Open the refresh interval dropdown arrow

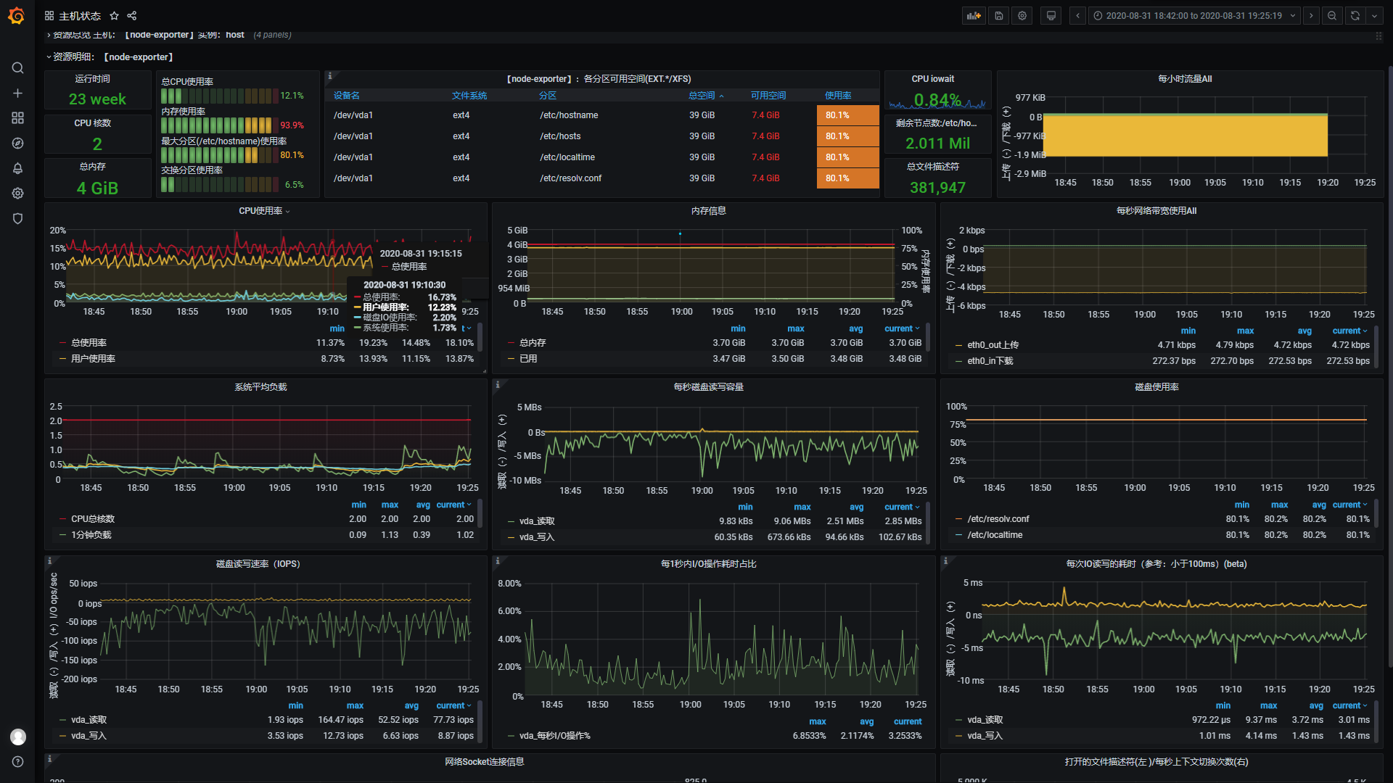[1374, 16]
